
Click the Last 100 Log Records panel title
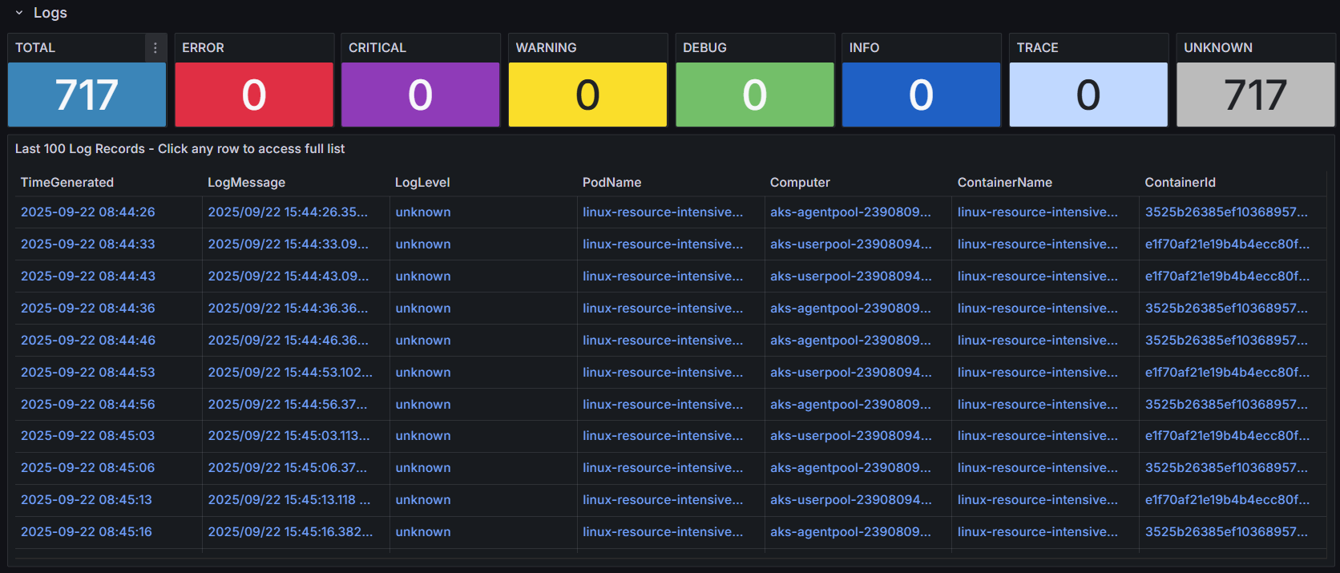click(x=180, y=149)
